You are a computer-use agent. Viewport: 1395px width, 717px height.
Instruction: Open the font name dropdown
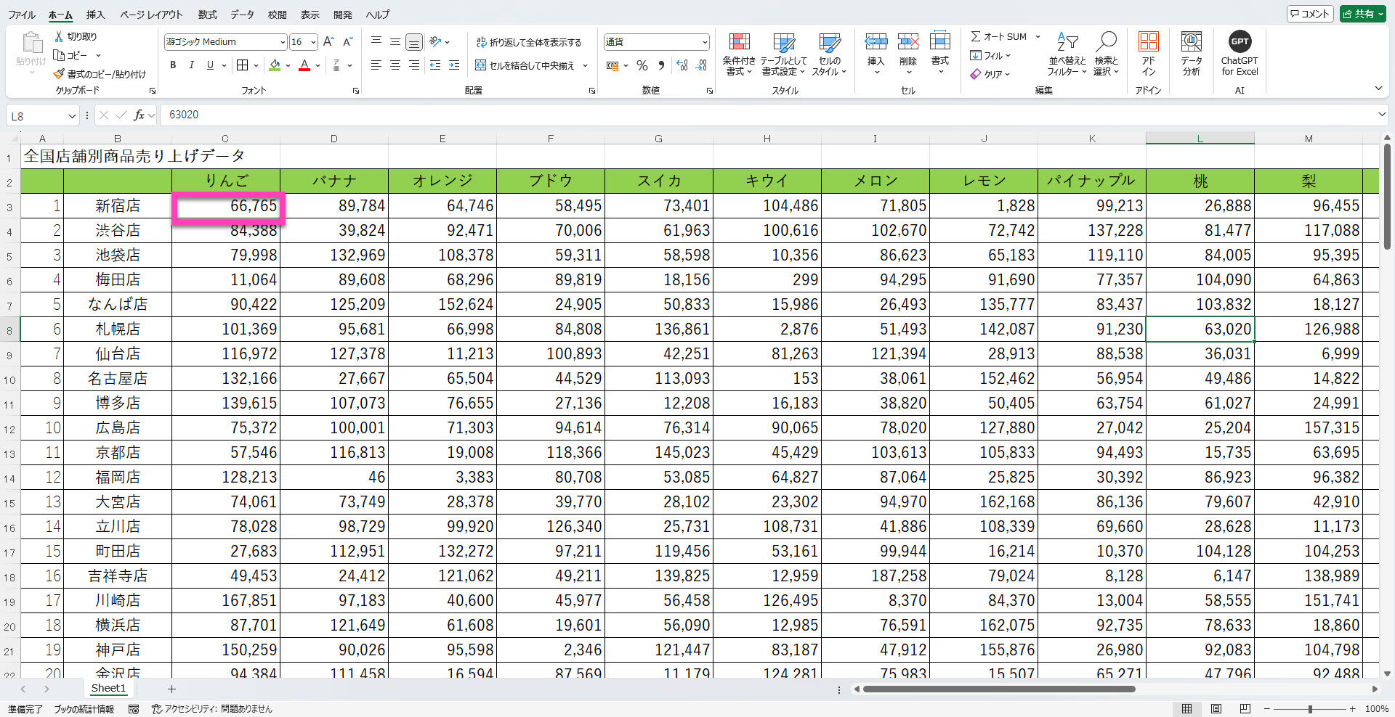[x=283, y=42]
